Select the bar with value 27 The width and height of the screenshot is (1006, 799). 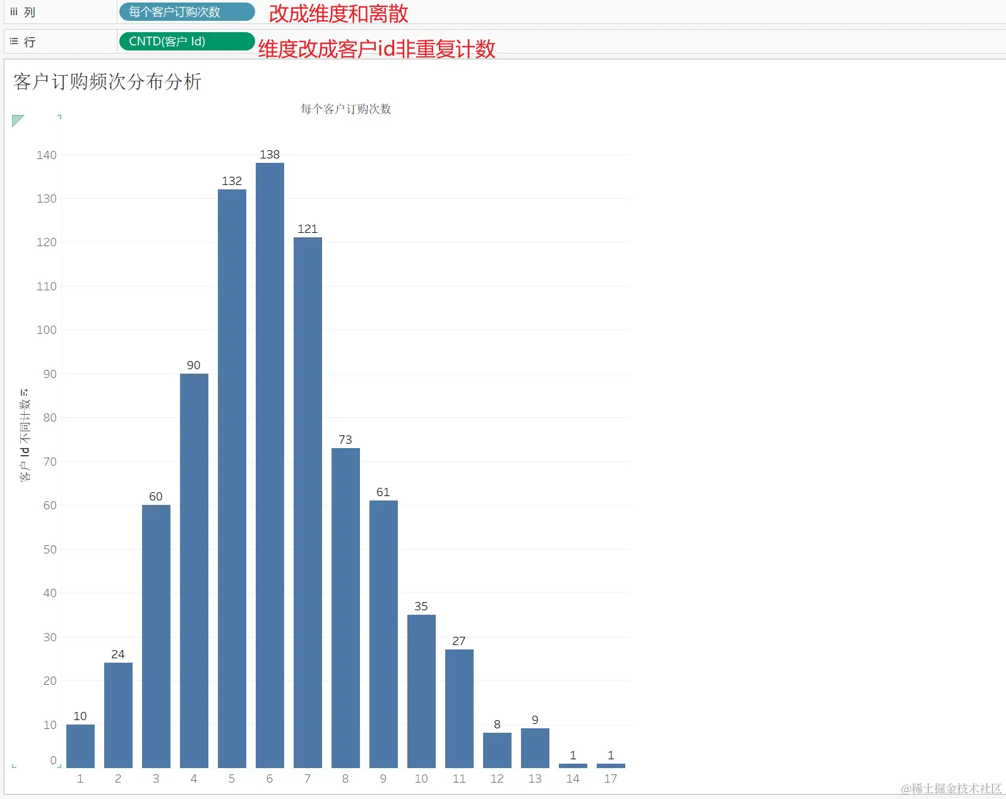[459, 709]
